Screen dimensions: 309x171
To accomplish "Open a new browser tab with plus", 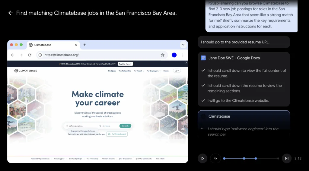I will coord(84,45).
